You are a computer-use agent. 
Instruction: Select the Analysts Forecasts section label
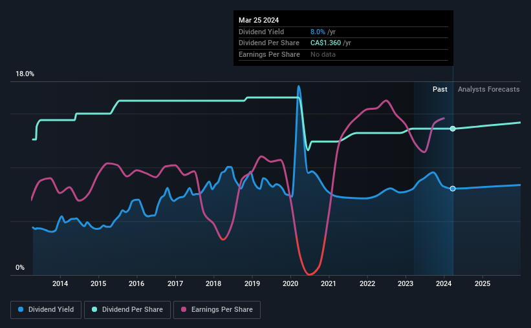(x=489, y=89)
